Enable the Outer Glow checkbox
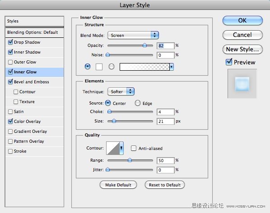Screen dimensions: 270x213 pos(10,62)
